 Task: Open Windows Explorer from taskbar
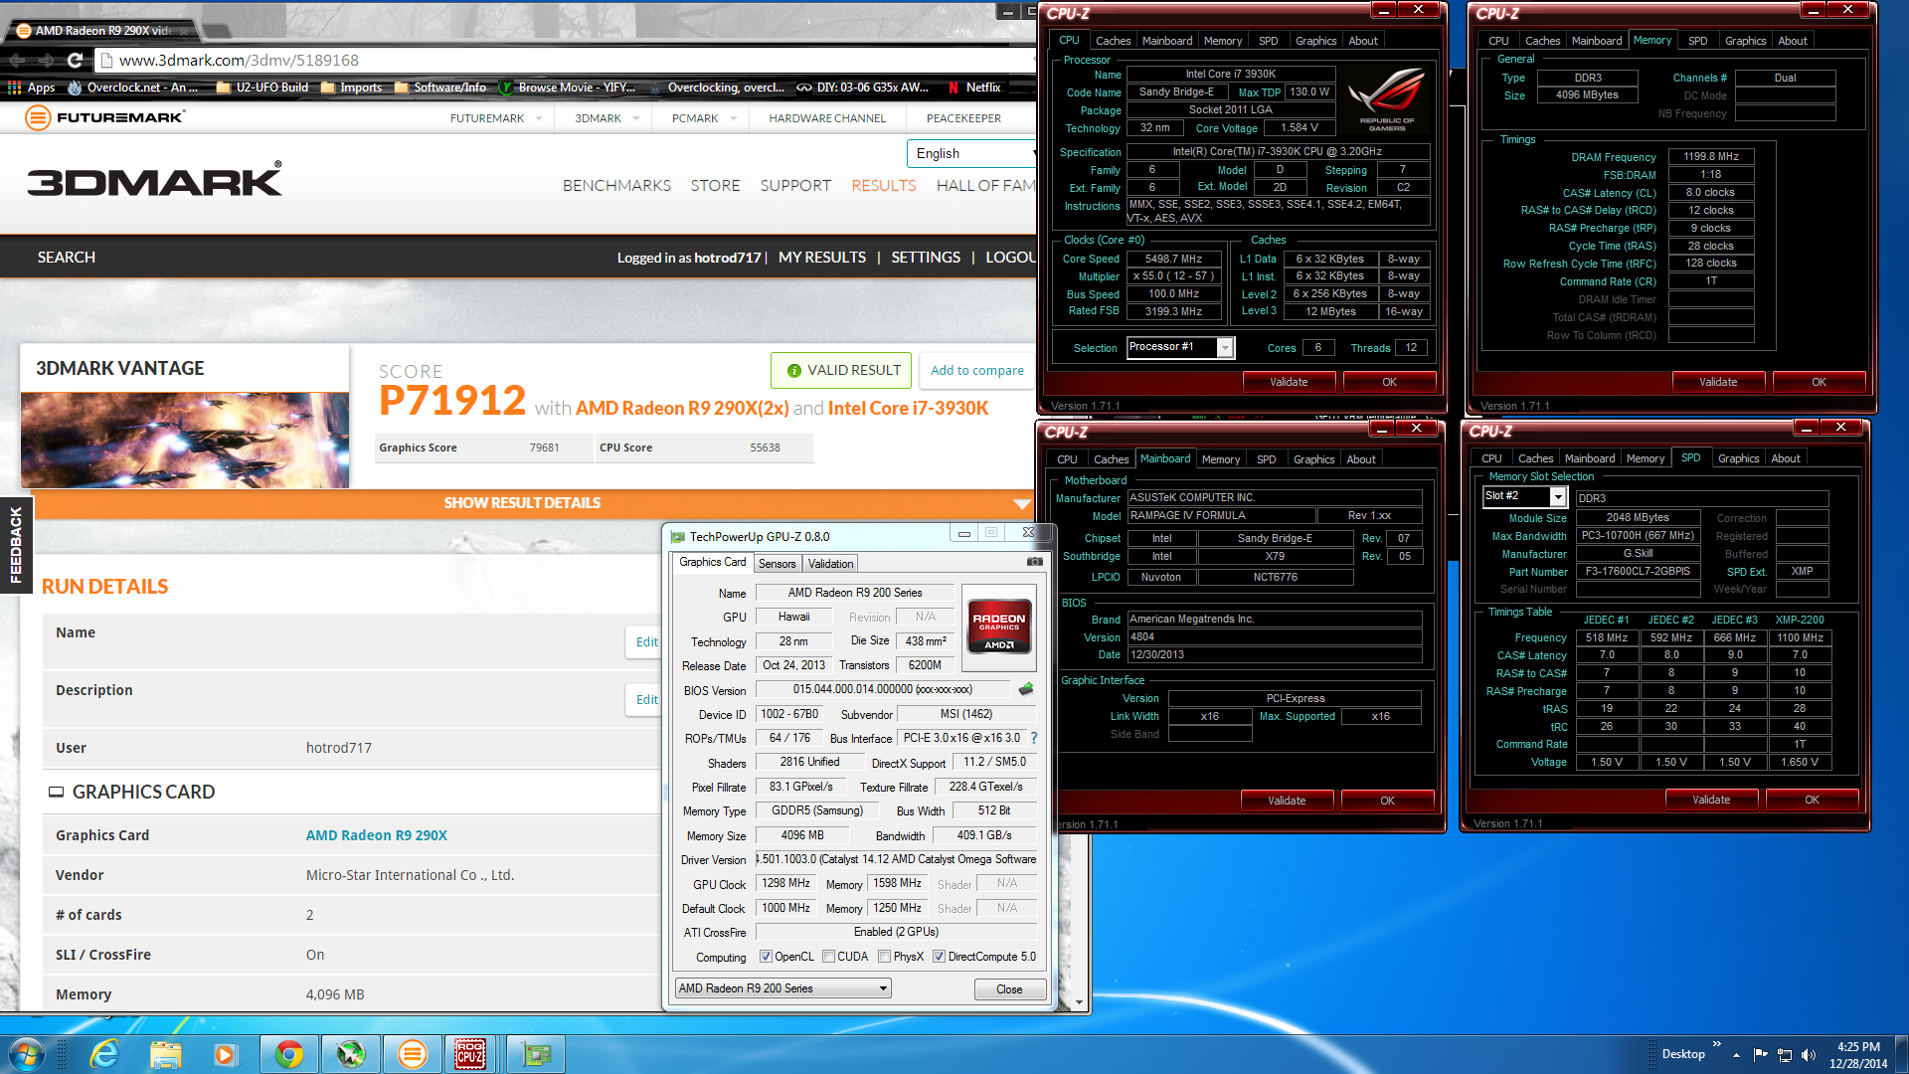pyautogui.click(x=165, y=1054)
